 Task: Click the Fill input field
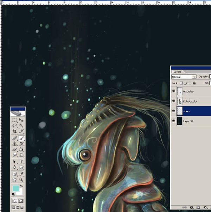pos(210,83)
